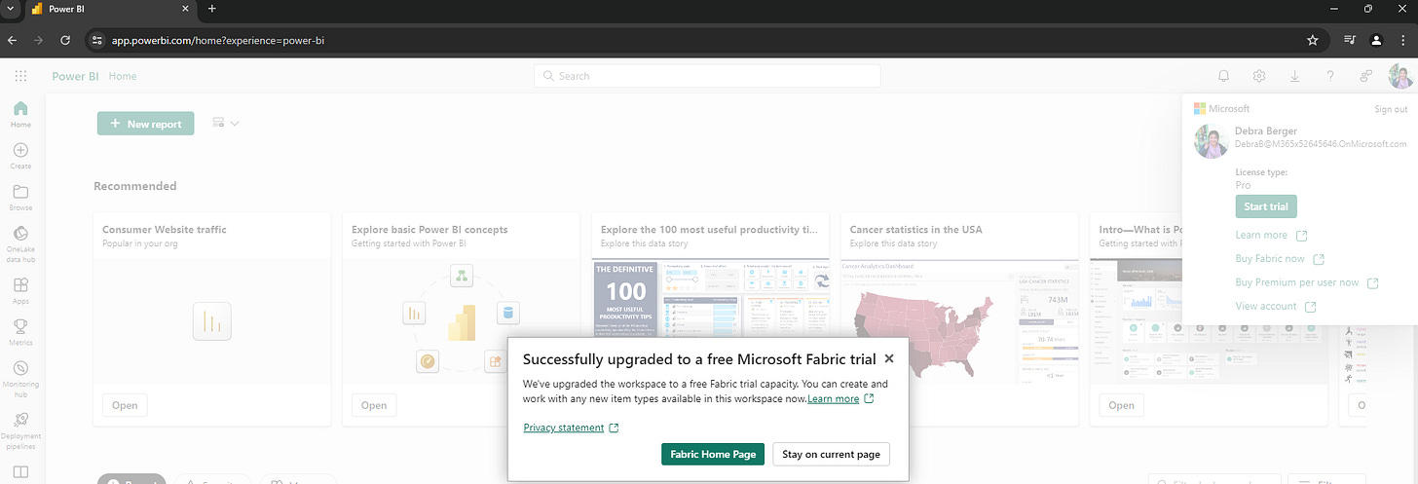1418x484 pixels.
Task: Click the browser address bar URL
Action: click(220, 40)
